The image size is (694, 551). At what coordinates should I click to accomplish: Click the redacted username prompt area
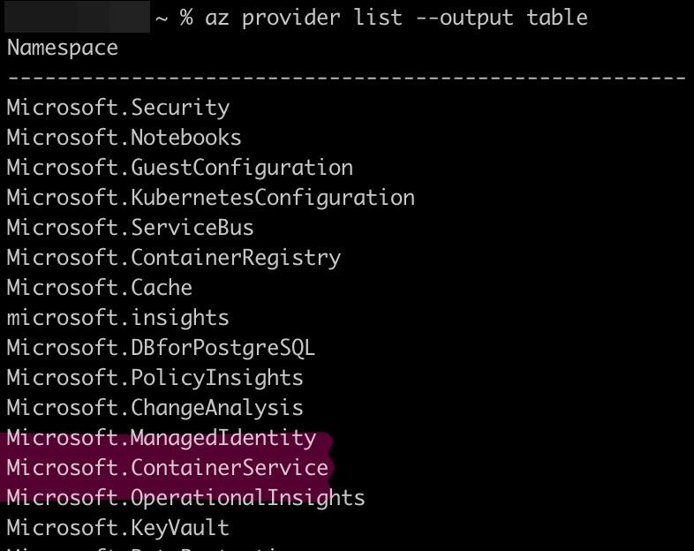tap(77, 17)
